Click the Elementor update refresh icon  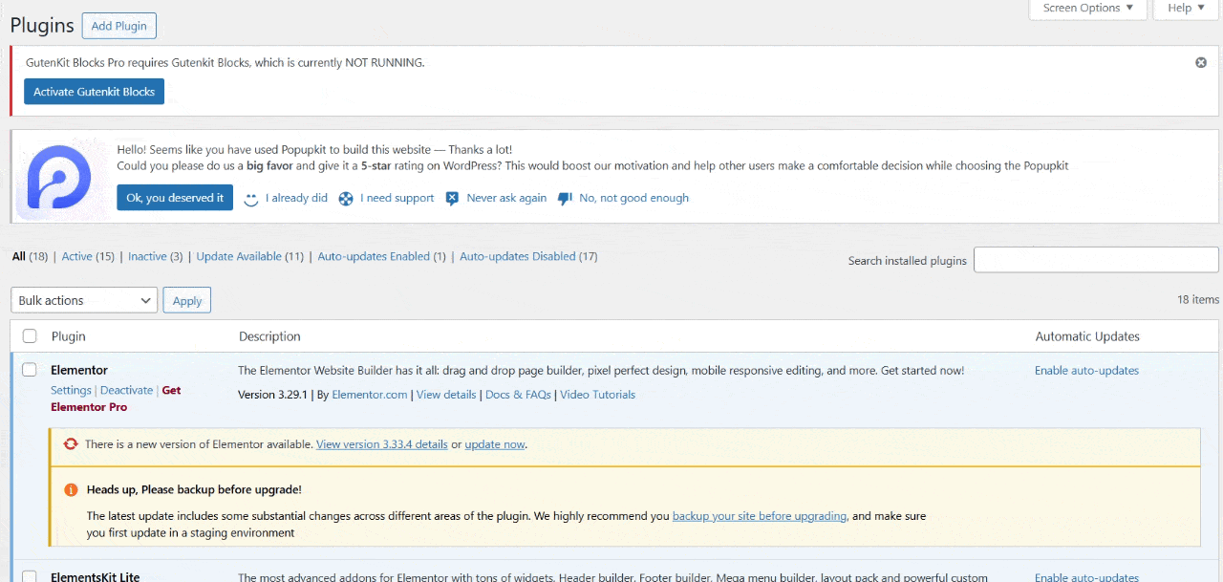click(71, 444)
